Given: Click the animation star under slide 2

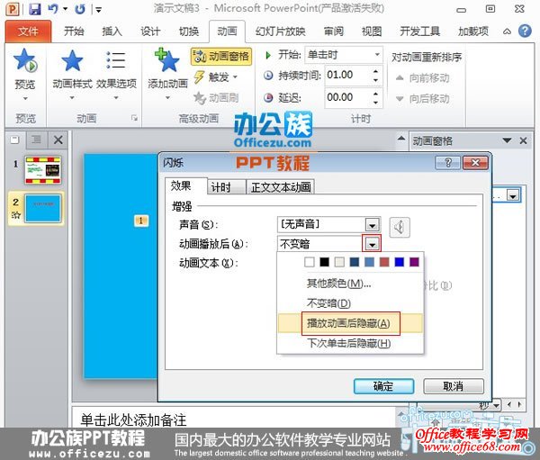Looking at the screenshot, I should pyautogui.click(x=15, y=216).
